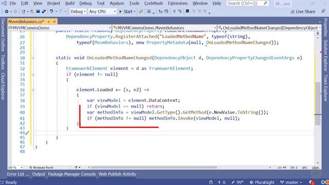329x185 pixels.
Task: Collapse the element.Loaded lambda block
Action: 33,90
